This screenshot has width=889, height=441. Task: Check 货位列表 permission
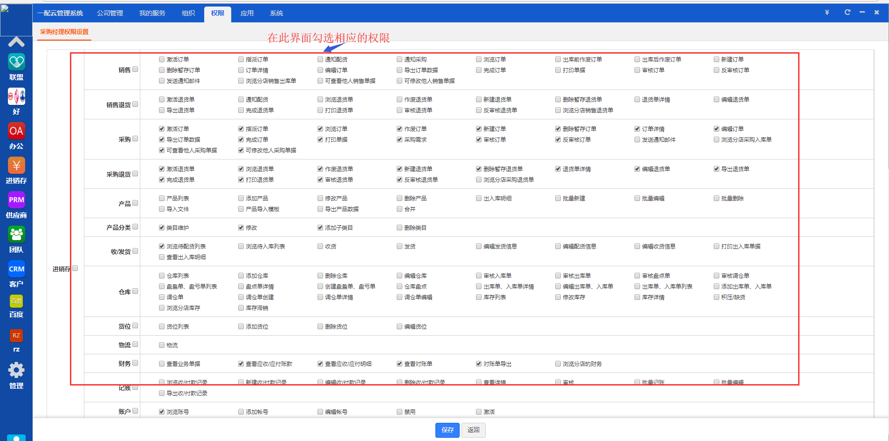[x=162, y=326]
